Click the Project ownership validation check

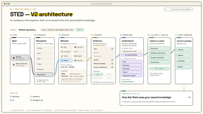coord(159,58)
